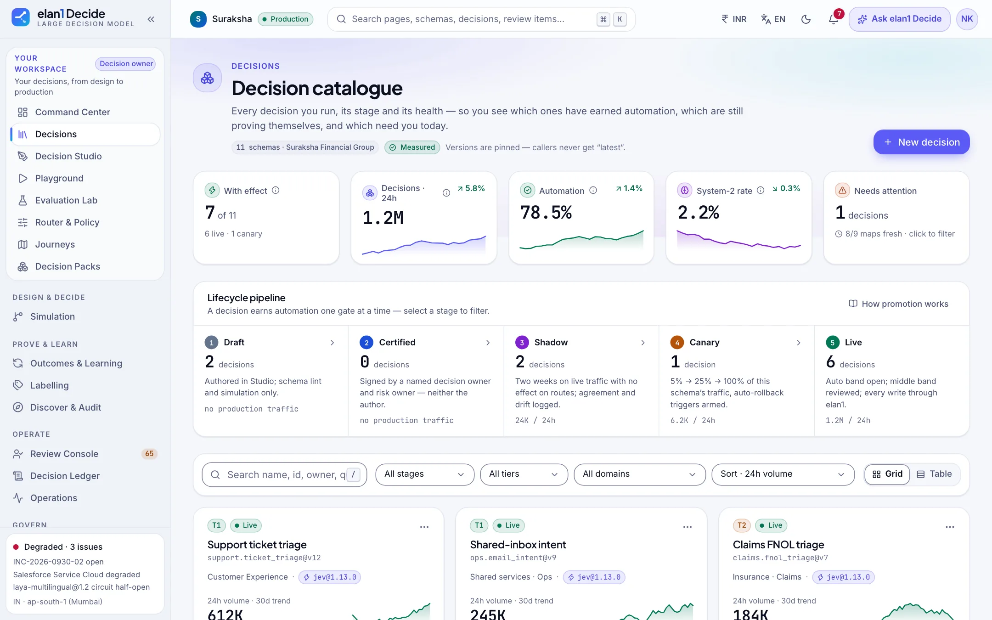
Task: Click the elan1 Decide logo icon
Action: [21, 18]
